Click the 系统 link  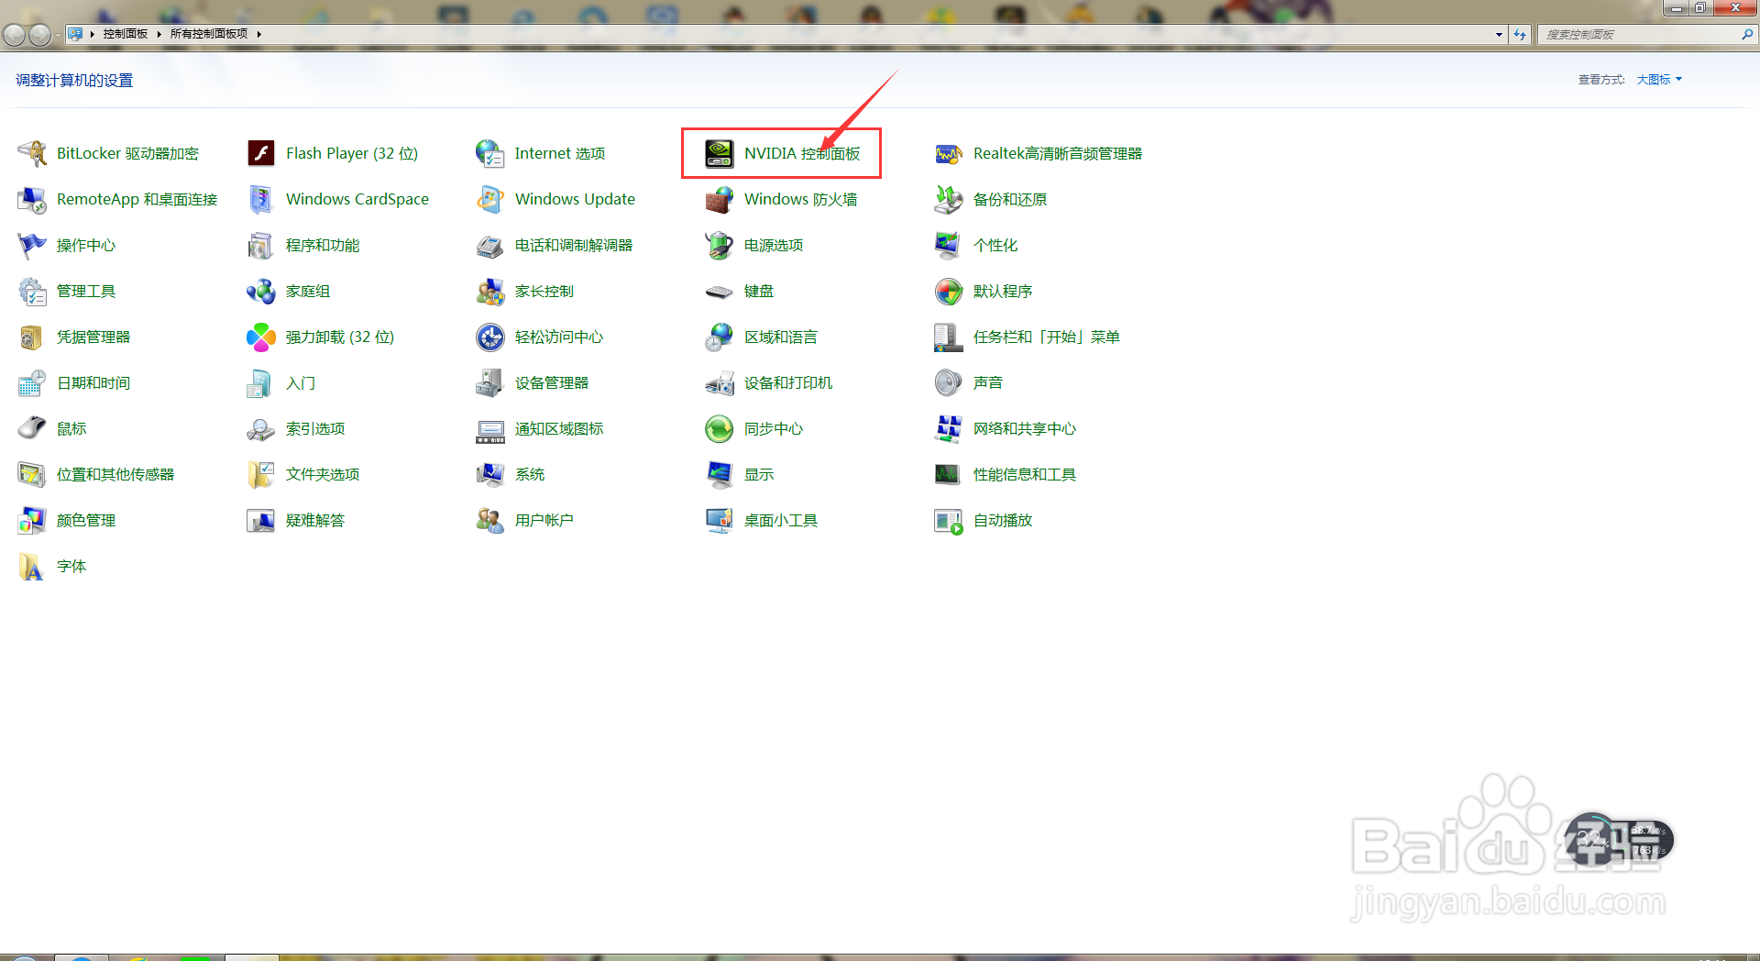click(530, 474)
